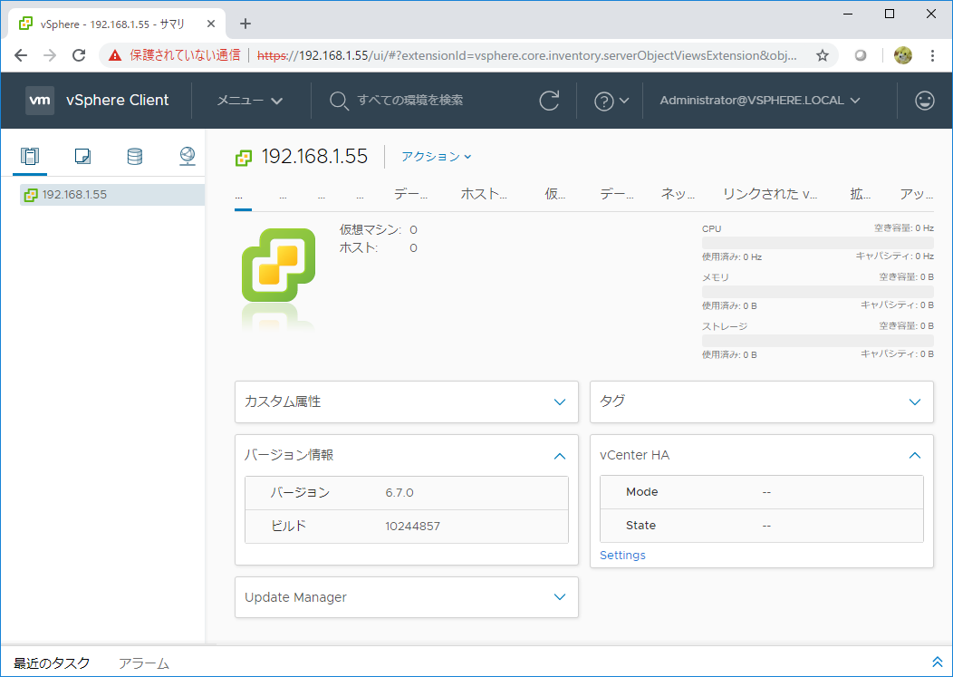Open the Hosts and Clusters inventory view

pyautogui.click(x=30, y=156)
